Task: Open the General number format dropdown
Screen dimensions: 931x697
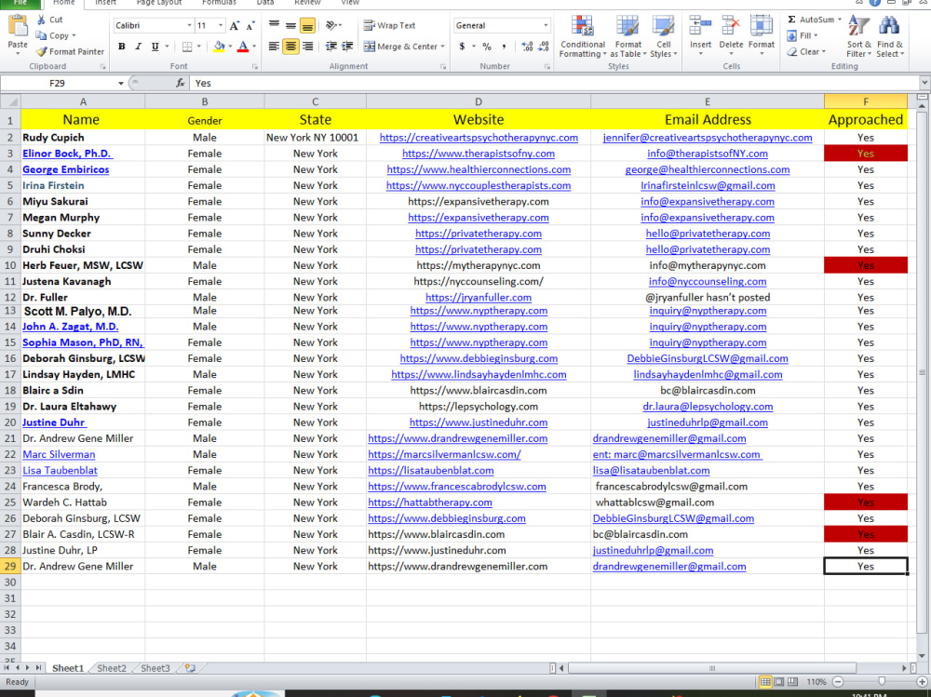Action: click(546, 25)
